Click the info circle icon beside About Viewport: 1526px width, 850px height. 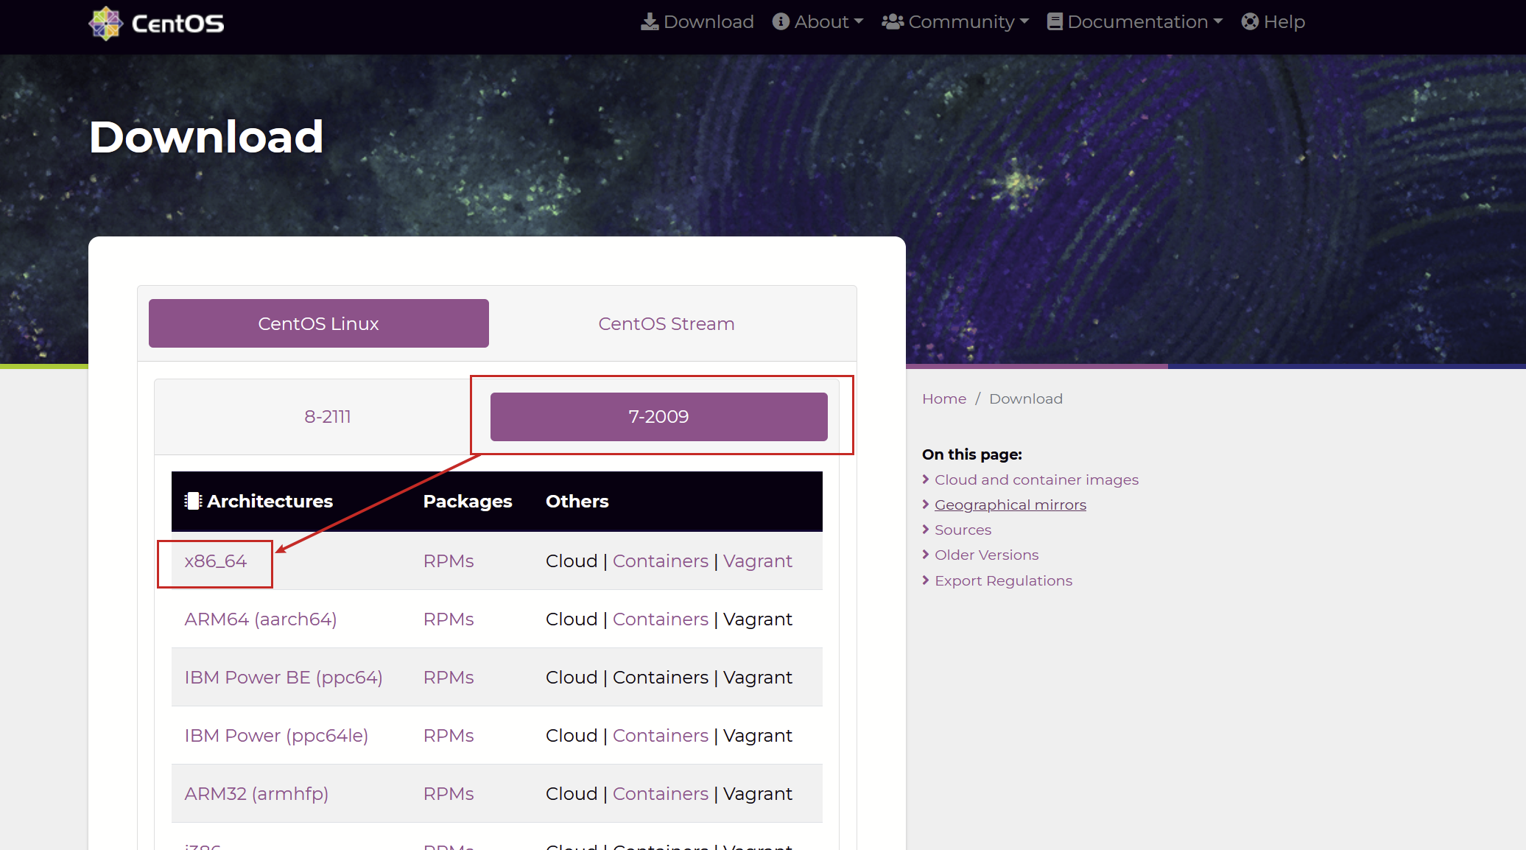pos(780,21)
